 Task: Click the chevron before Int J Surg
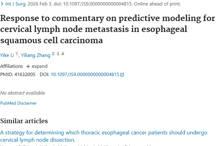click(x=2, y=4)
